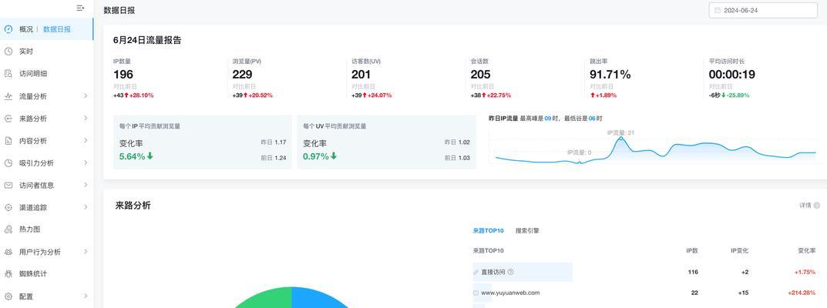Click the 0.97% change rate value
The height and width of the screenshot is (308, 827).
[316, 156]
